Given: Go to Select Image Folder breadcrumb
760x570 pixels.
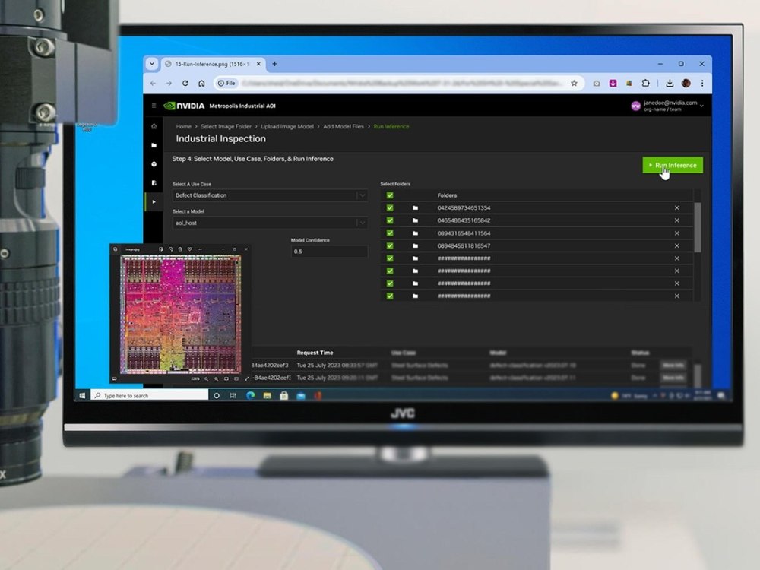Looking at the screenshot, I should [226, 126].
